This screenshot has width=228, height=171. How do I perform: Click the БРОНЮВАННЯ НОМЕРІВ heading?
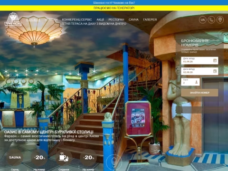point(195,43)
